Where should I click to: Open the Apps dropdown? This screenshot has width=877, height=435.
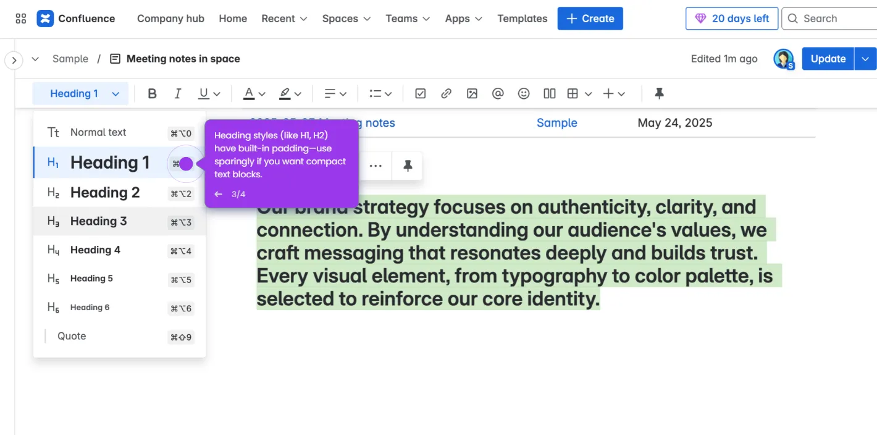(x=463, y=19)
